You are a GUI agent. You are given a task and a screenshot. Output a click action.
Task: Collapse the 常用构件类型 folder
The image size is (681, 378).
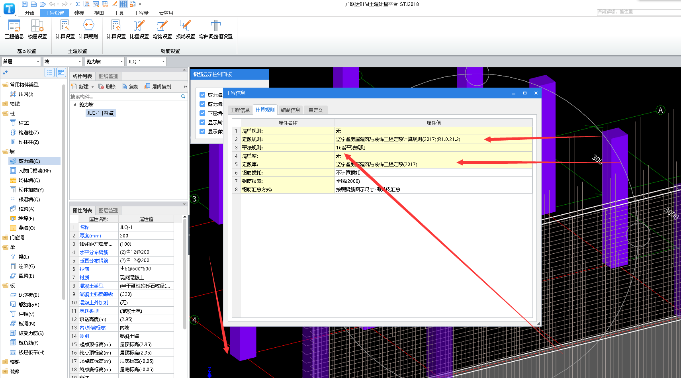tap(5, 85)
